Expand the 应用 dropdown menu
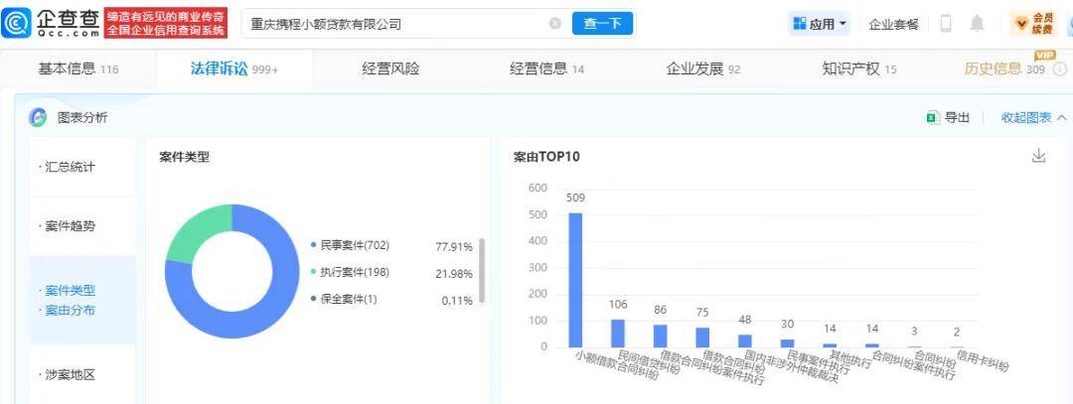The width and height of the screenshot is (1073, 404). [x=820, y=24]
